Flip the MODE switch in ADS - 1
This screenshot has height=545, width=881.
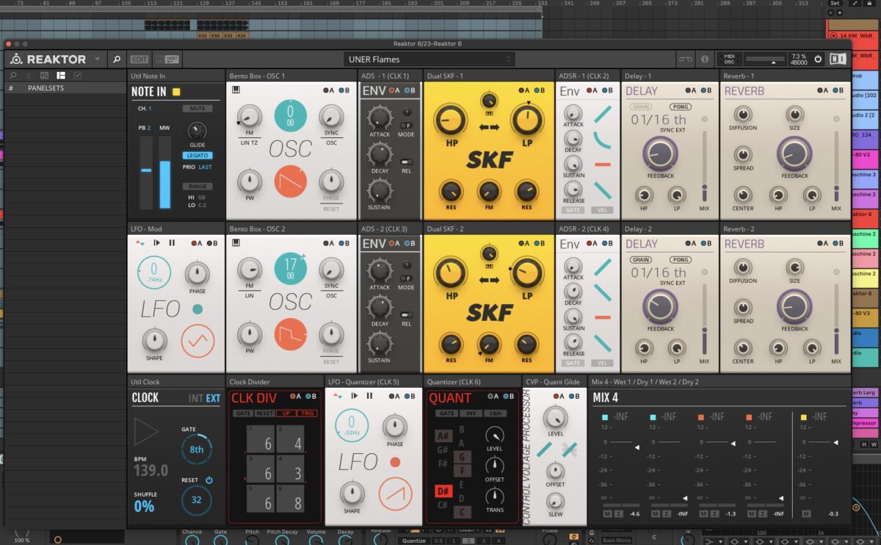click(406, 125)
